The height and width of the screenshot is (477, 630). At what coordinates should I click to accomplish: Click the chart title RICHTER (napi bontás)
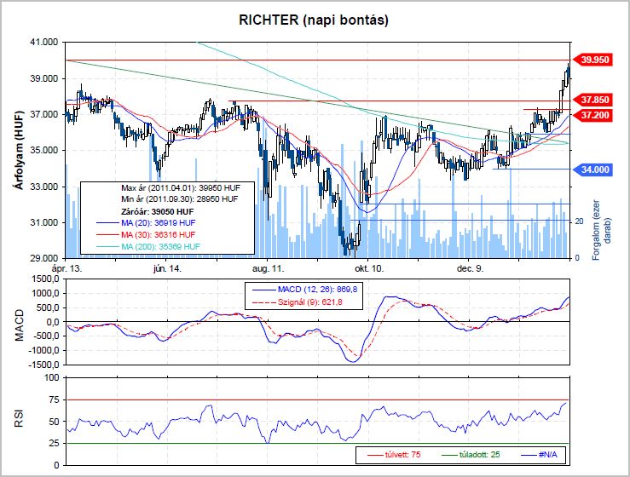(314, 20)
